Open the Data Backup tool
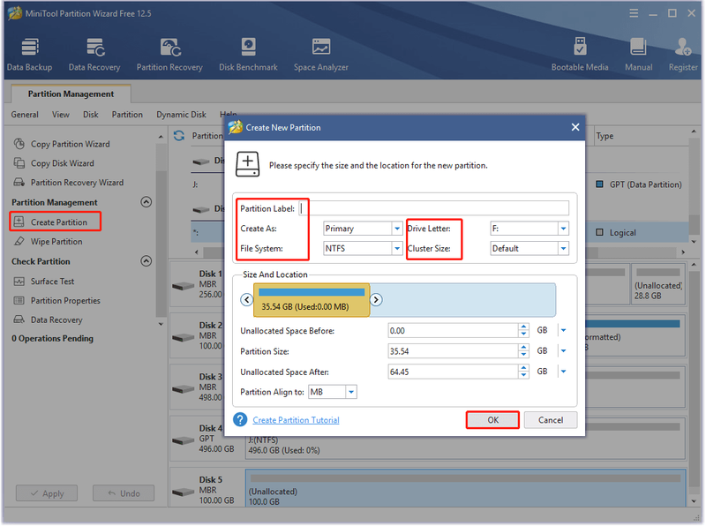The image size is (706, 526). click(x=30, y=55)
